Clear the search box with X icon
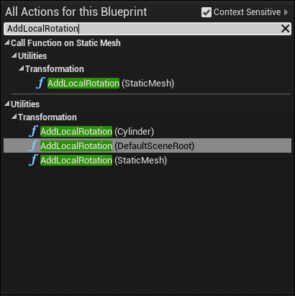This screenshot has height=296, width=295. pyautogui.click(x=285, y=29)
